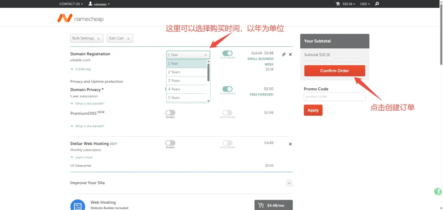Click the SMALL BUSINESS WEEK promo label
The width and height of the screenshot is (443, 210).
click(x=260, y=61)
